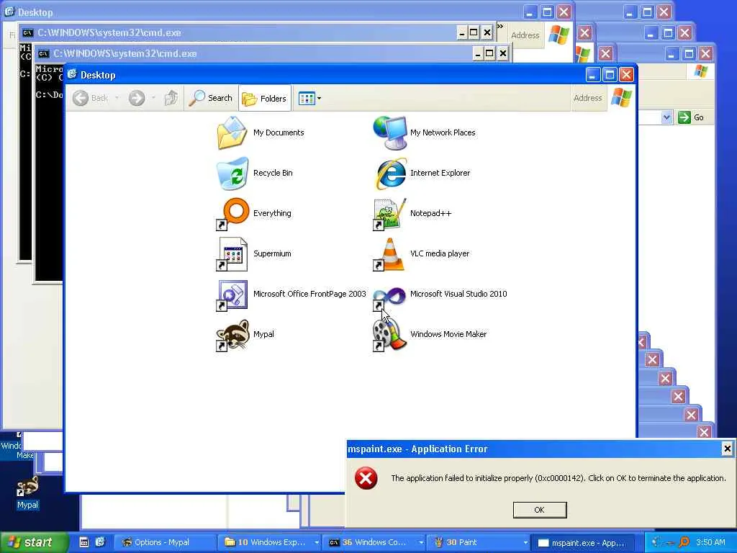Click the first cmd.exe window title bar
This screenshot has height=553, width=737.
point(256,32)
